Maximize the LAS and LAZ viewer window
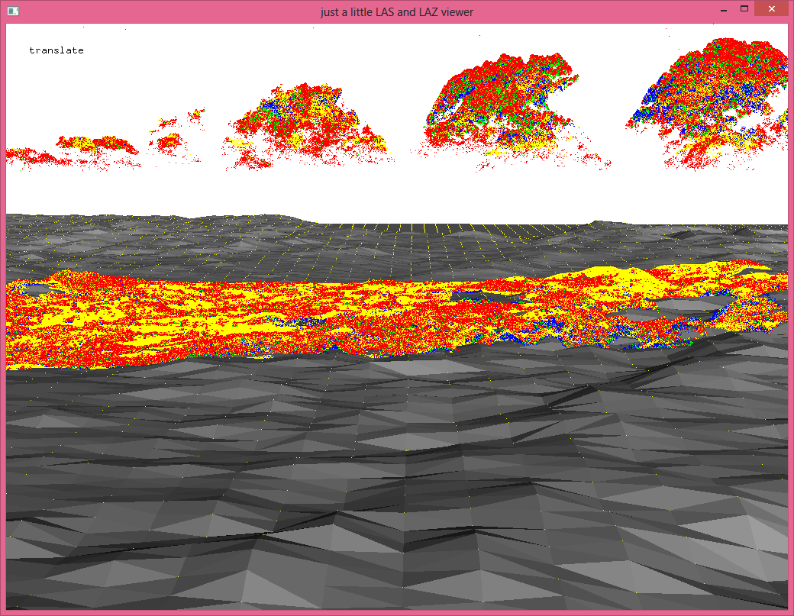 point(744,10)
